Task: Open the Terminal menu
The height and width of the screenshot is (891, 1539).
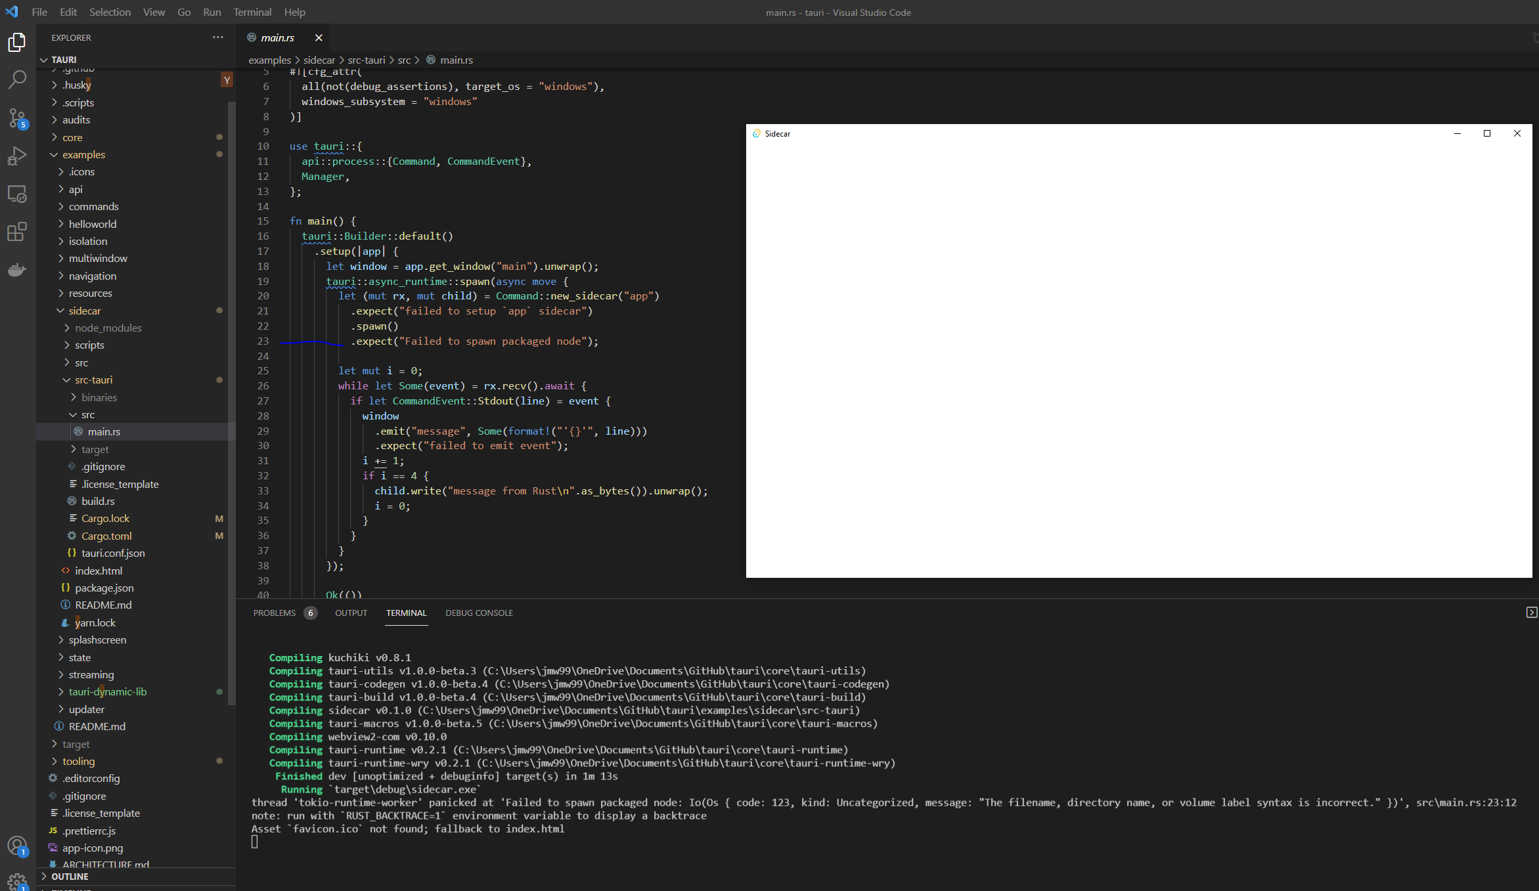Action: pyautogui.click(x=252, y=12)
